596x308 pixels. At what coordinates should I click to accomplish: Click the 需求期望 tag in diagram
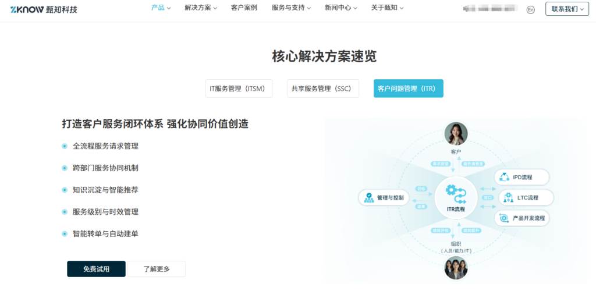click(440, 164)
